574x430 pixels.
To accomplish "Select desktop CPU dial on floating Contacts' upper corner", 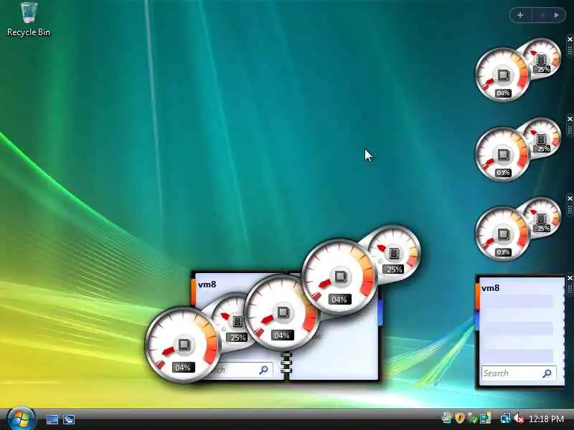I will coord(339,277).
